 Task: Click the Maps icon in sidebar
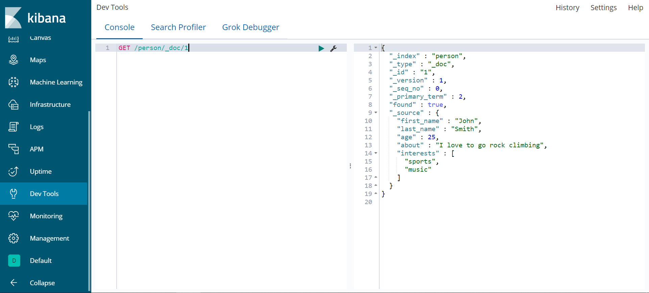[14, 60]
